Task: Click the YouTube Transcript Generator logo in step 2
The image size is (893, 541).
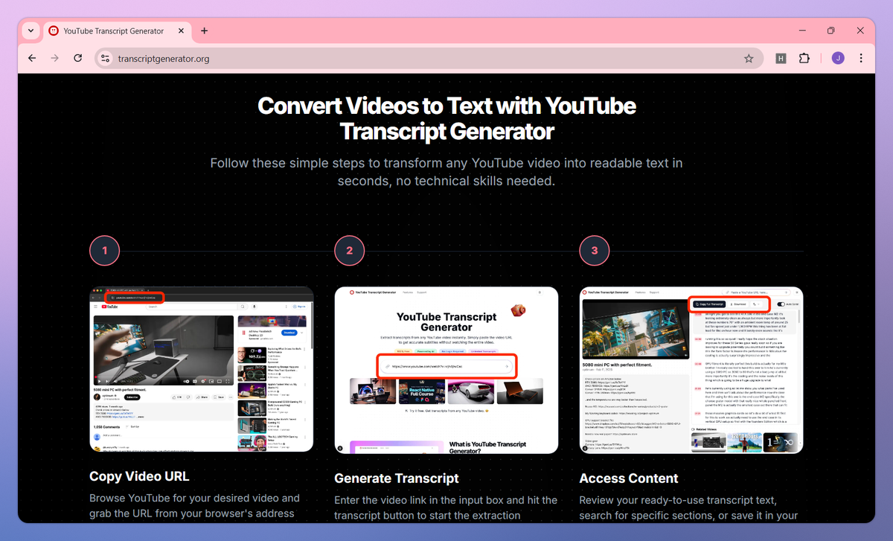Action: coord(351,292)
